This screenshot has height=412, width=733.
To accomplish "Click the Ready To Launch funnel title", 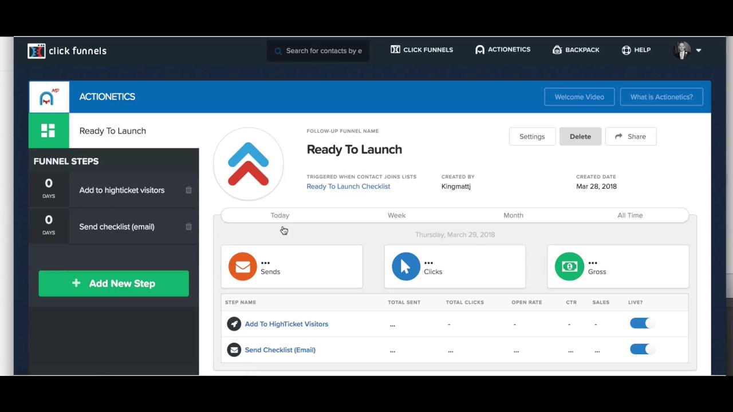I will coord(354,149).
